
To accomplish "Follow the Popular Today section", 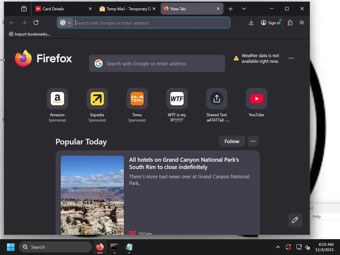I will (x=232, y=141).
